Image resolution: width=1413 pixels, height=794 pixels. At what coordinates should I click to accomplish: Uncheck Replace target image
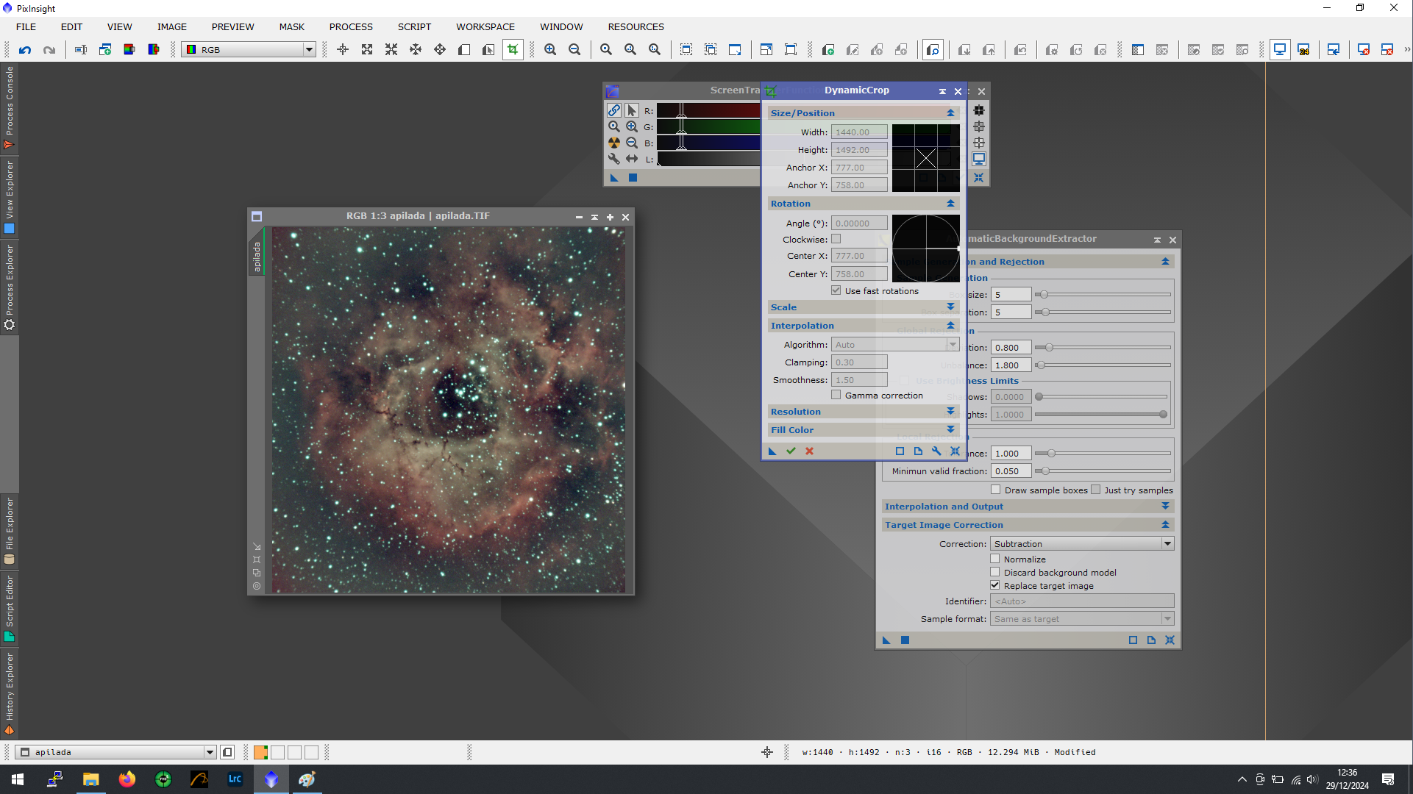click(x=995, y=585)
